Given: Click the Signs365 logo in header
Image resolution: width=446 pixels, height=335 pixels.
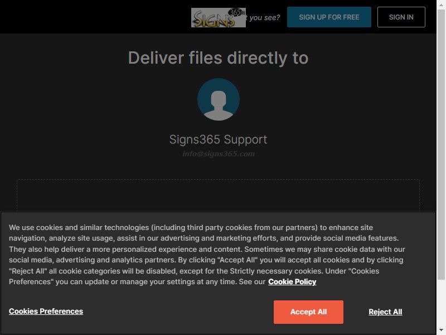Looking at the screenshot, I should (218, 17).
